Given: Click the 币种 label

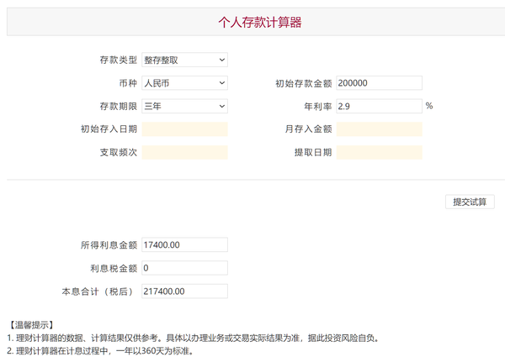Looking at the screenshot, I should [128, 83].
